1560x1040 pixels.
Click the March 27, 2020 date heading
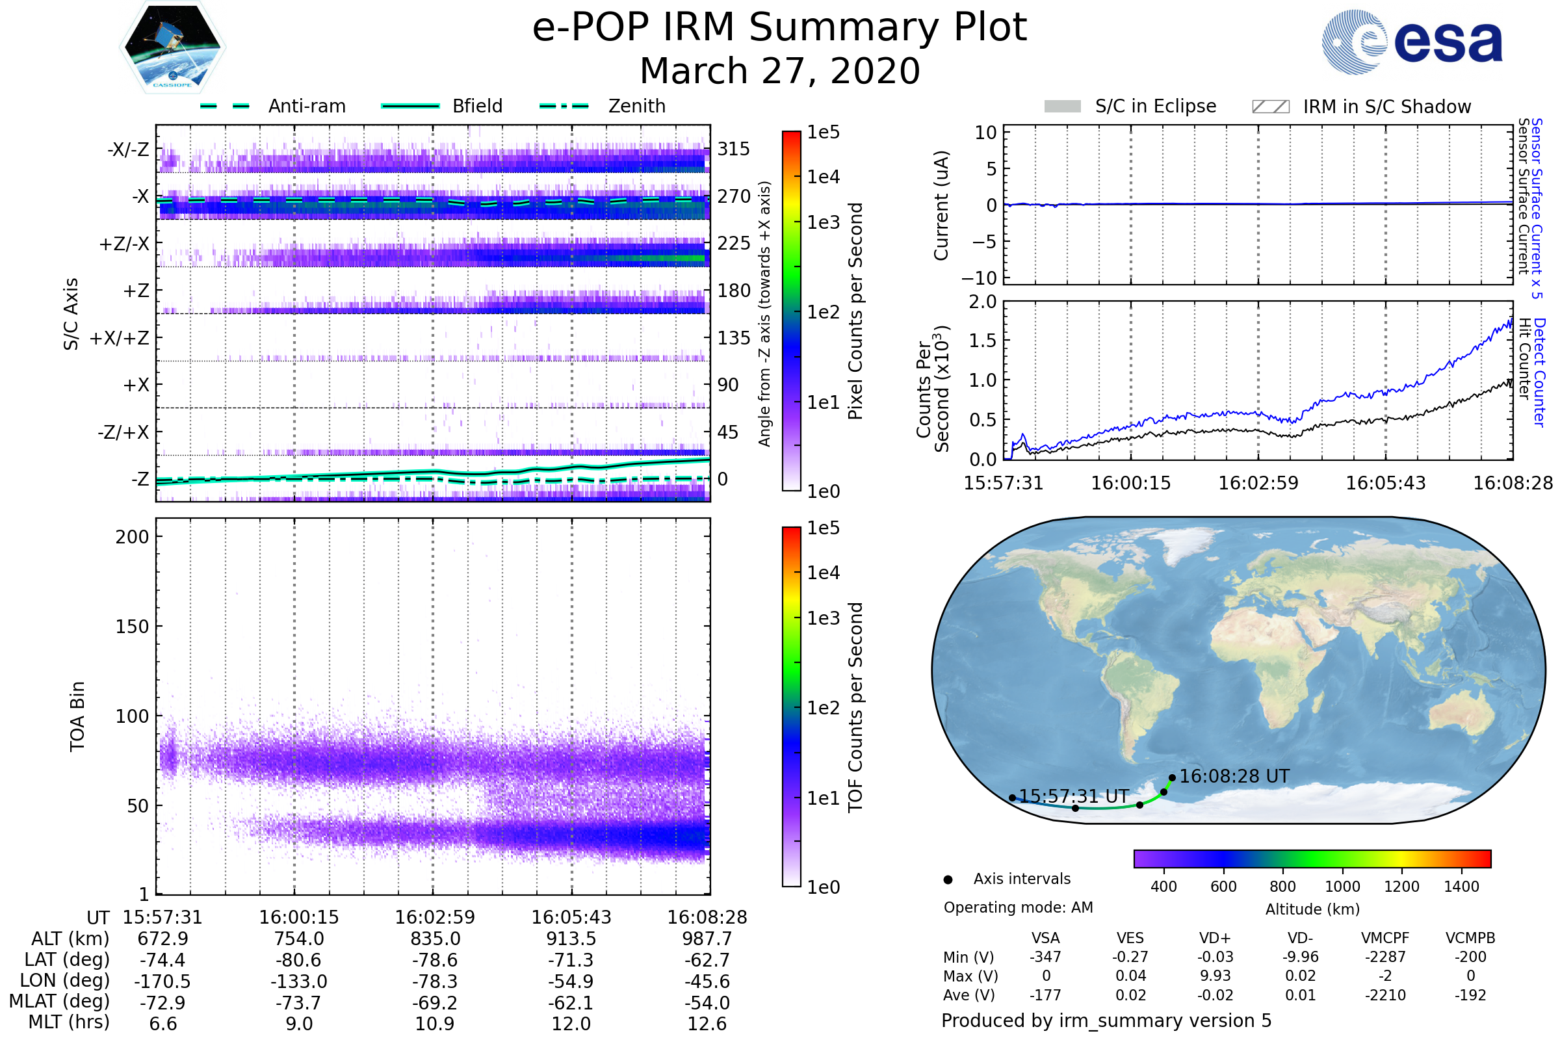tap(779, 71)
